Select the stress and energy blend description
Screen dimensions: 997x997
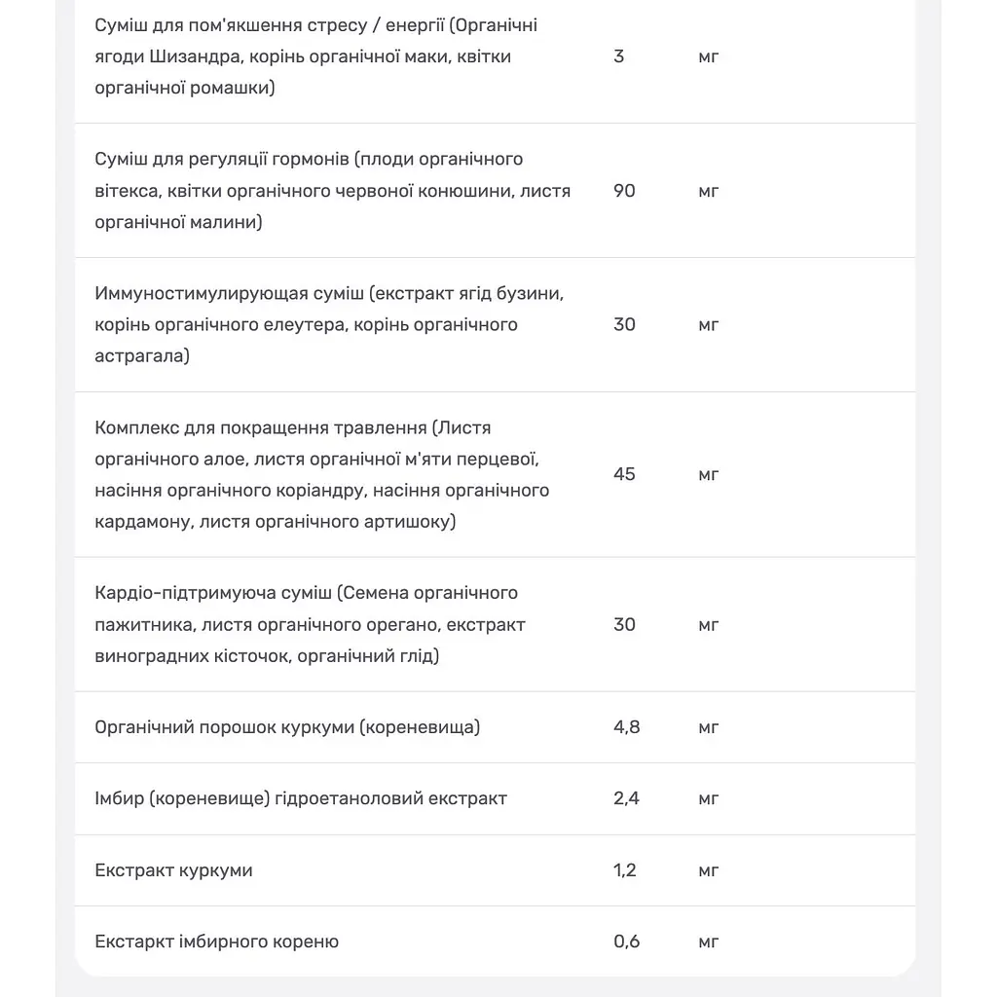[x=316, y=56]
